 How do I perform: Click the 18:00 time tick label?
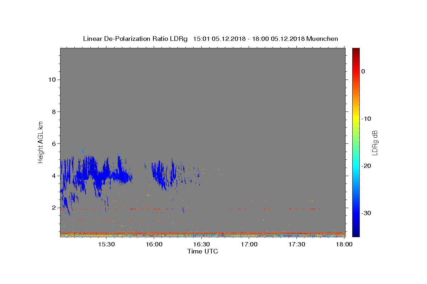[344, 244]
